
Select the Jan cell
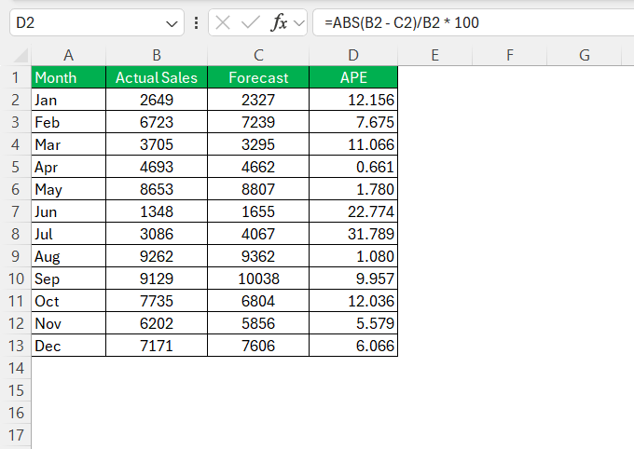[68, 100]
